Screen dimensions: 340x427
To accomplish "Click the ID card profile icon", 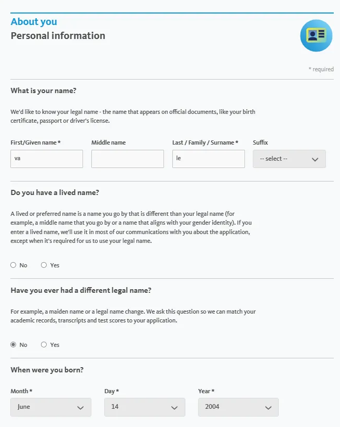I will 316,35.
